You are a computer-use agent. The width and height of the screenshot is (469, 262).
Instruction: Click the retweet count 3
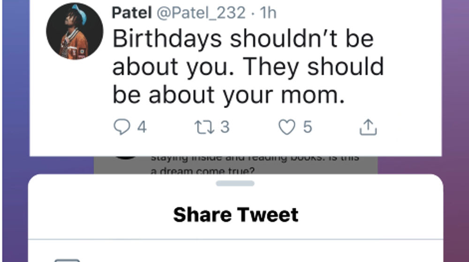coord(225,127)
